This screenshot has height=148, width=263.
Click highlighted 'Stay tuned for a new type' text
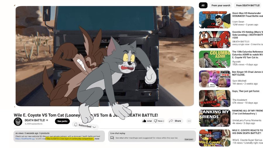tap(70, 139)
